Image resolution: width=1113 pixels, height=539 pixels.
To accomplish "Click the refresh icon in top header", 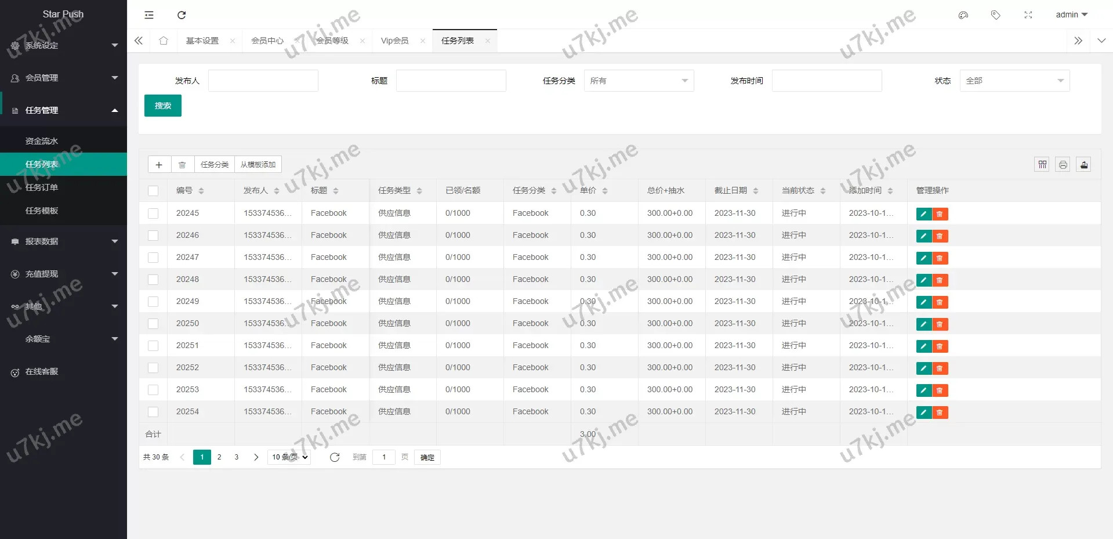I will coord(182,15).
